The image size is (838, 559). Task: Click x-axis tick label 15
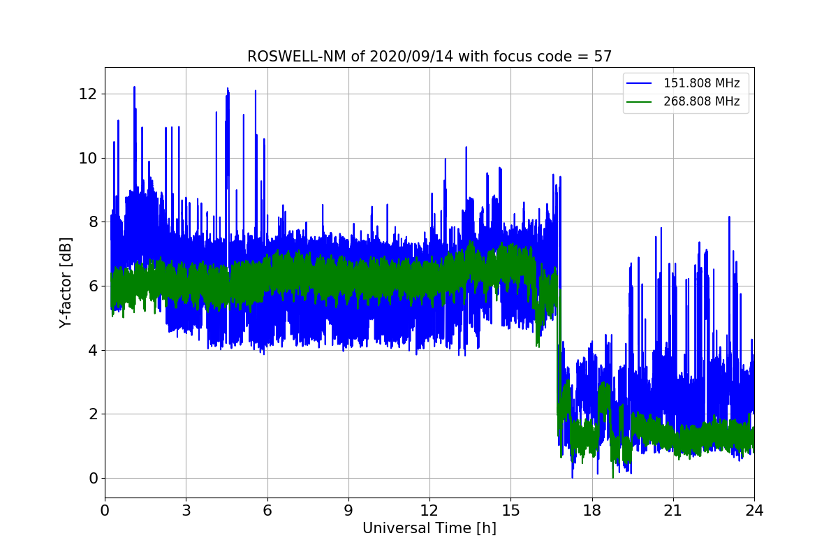[x=510, y=510]
